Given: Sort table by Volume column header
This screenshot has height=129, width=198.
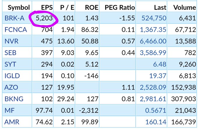Looking at the screenshot, I should (x=185, y=8).
